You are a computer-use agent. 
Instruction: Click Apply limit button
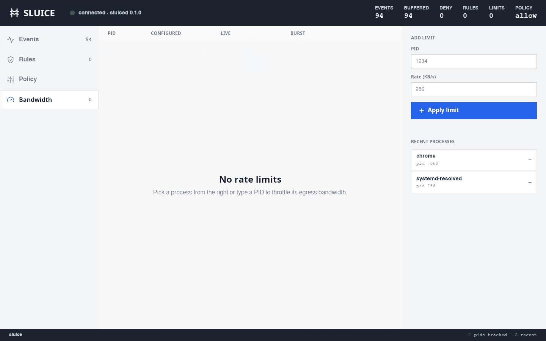click(x=474, y=110)
